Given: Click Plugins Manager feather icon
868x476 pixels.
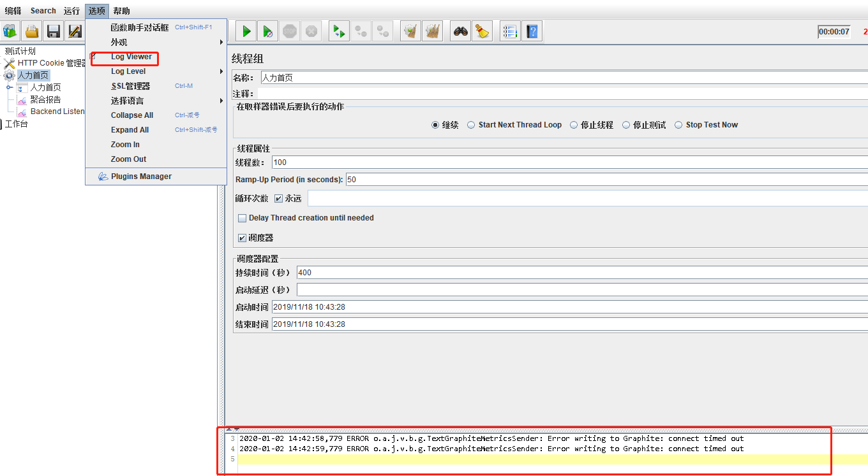Looking at the screenshot, I should (103, 177).
